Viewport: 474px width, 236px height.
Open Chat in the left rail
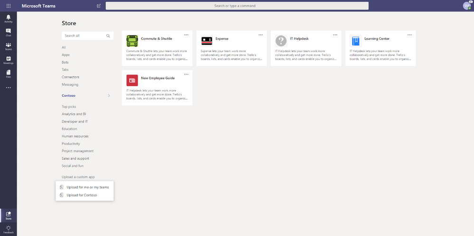[9, 33]
